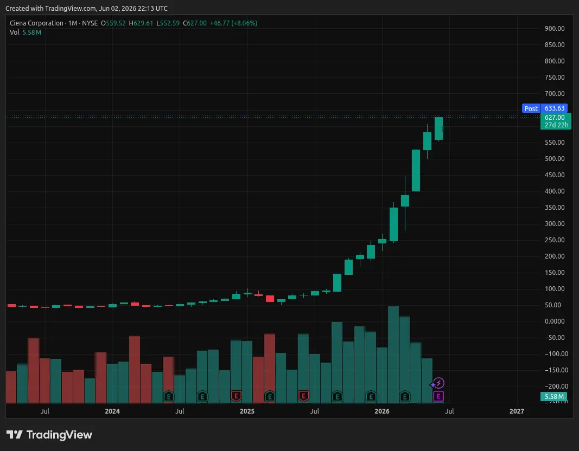The image size is (579, 451).
Task: Click the 550.00 price axis label
Action: pyautogui.click(x=555, y=143)
